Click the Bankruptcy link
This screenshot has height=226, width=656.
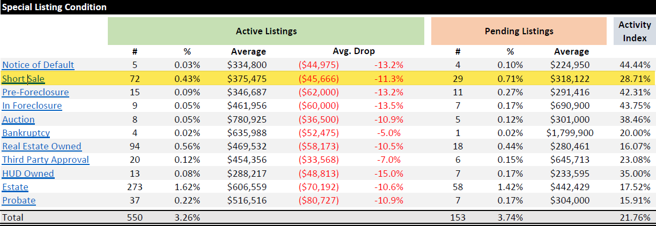[25, 133]
